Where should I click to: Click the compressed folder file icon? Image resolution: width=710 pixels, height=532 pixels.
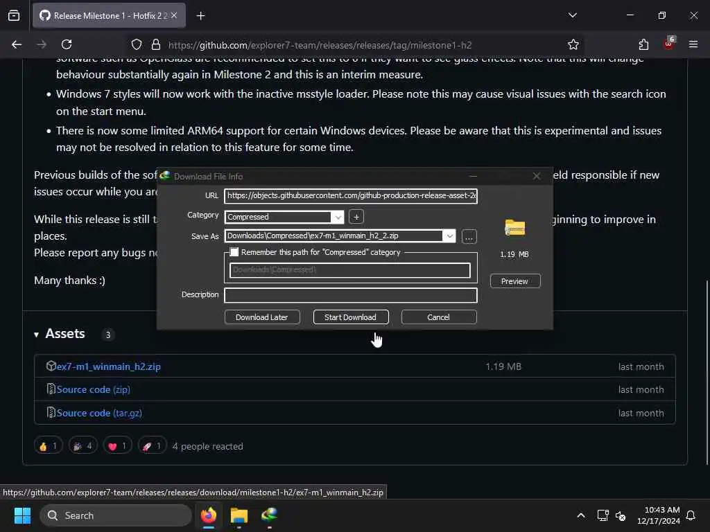515,227
